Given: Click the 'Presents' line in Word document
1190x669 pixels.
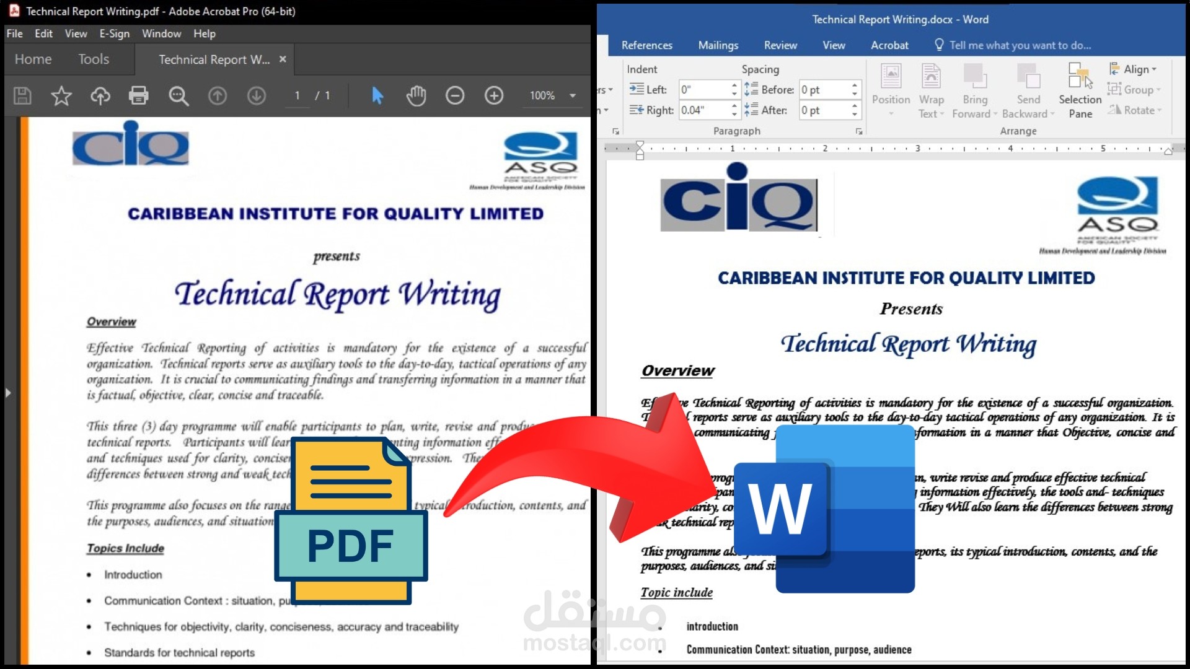Looking at the screenshot, I should [x=911, y=308].
